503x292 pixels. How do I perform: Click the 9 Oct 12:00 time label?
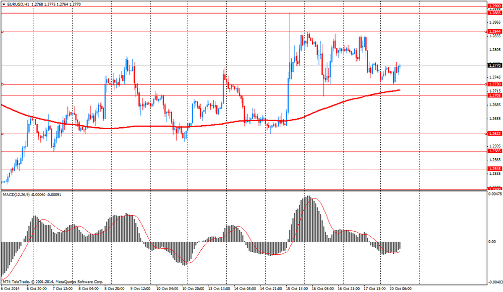[140, 288]
